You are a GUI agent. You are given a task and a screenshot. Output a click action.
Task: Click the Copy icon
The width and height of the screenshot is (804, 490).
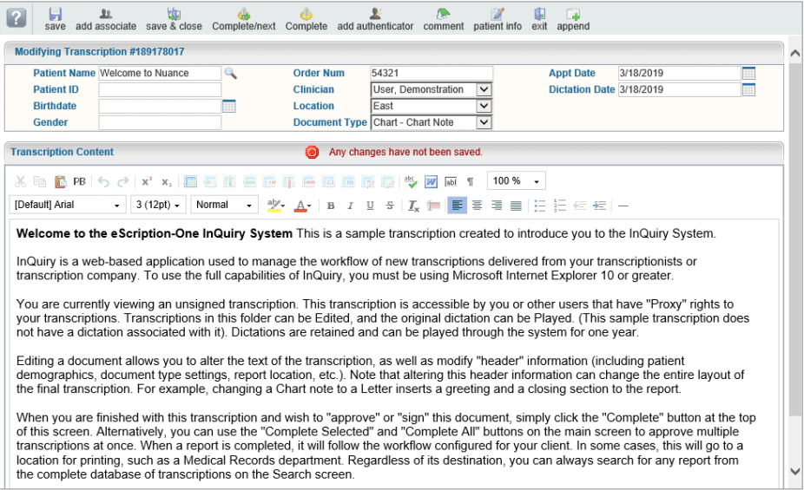(x=39, y=181)
